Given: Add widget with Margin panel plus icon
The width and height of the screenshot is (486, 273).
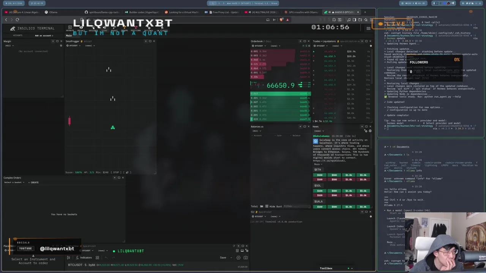Looking at the screenshot, I should (53, 41).
